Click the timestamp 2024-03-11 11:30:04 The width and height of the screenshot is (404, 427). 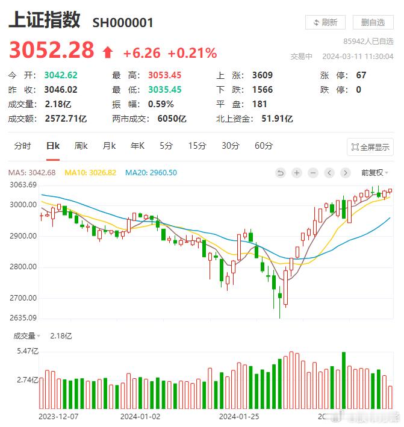pyautogui.click(x=358, y=57)
